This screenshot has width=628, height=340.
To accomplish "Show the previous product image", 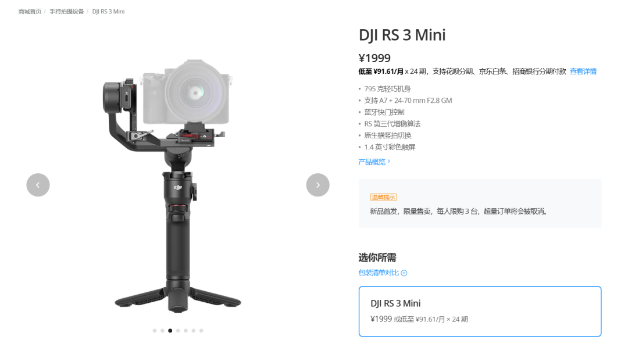I will 38,185.
